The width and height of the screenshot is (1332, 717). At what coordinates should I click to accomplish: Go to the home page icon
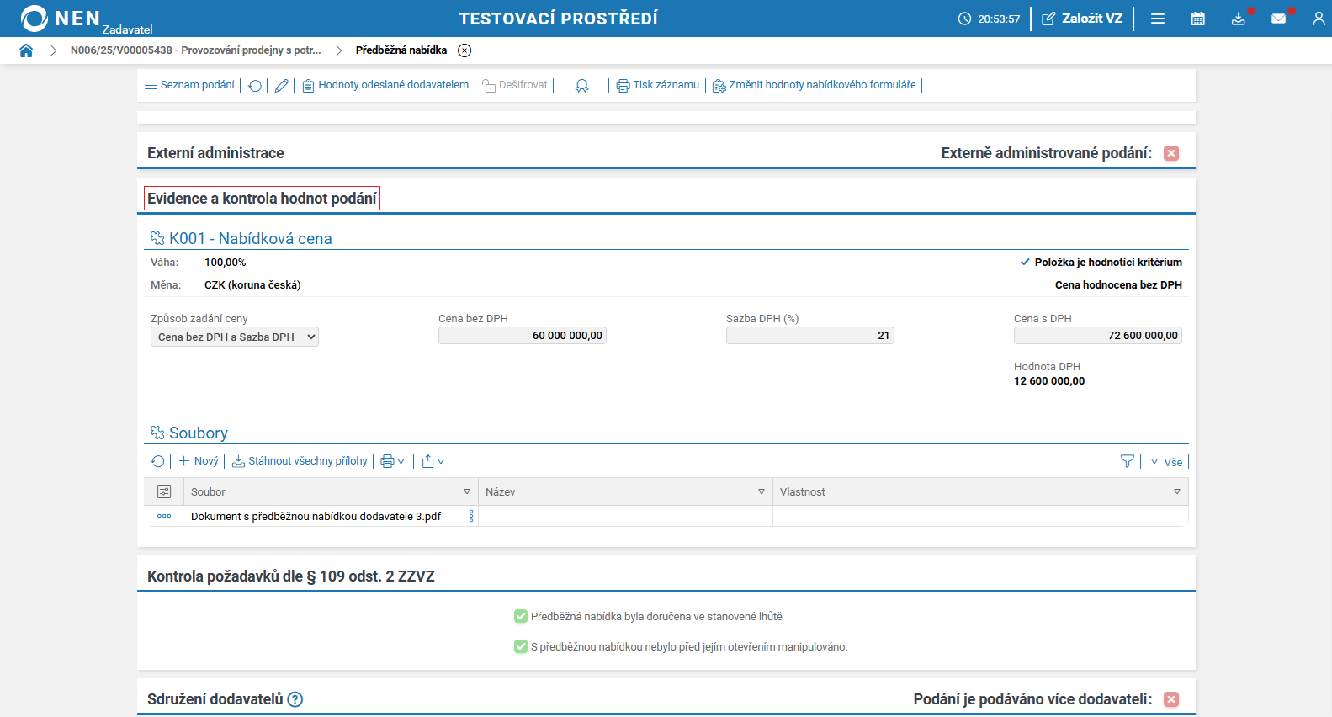[x=26, y=50]
